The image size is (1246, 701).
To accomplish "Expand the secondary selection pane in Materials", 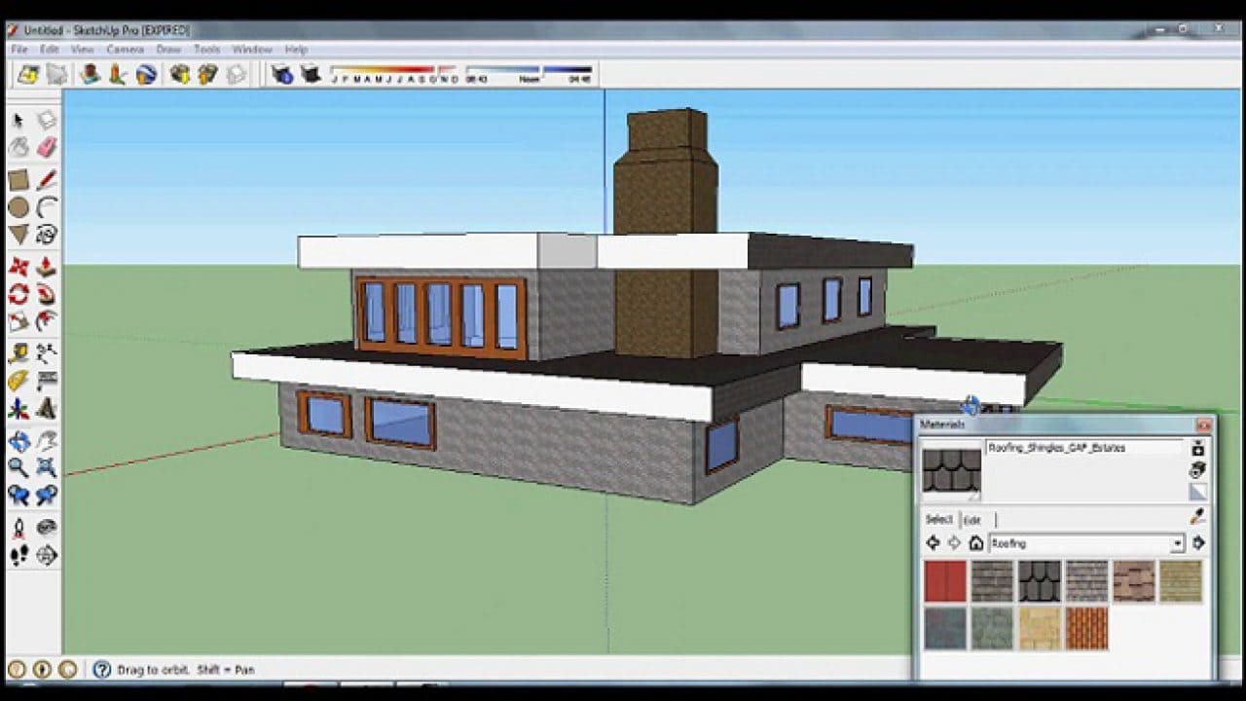I will click(x=1199, y=542).
